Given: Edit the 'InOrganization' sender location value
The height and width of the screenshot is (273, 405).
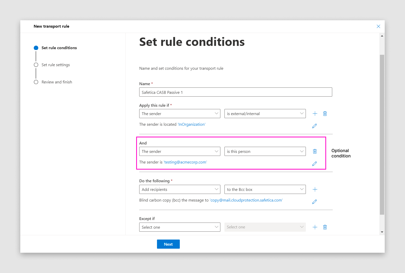Looking at the screenshot, I should 314,126.
